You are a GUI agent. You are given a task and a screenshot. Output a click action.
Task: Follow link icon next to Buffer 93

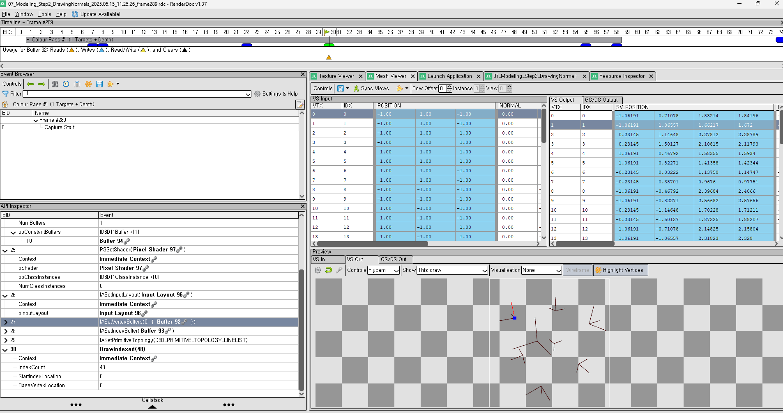coord(168,331)
